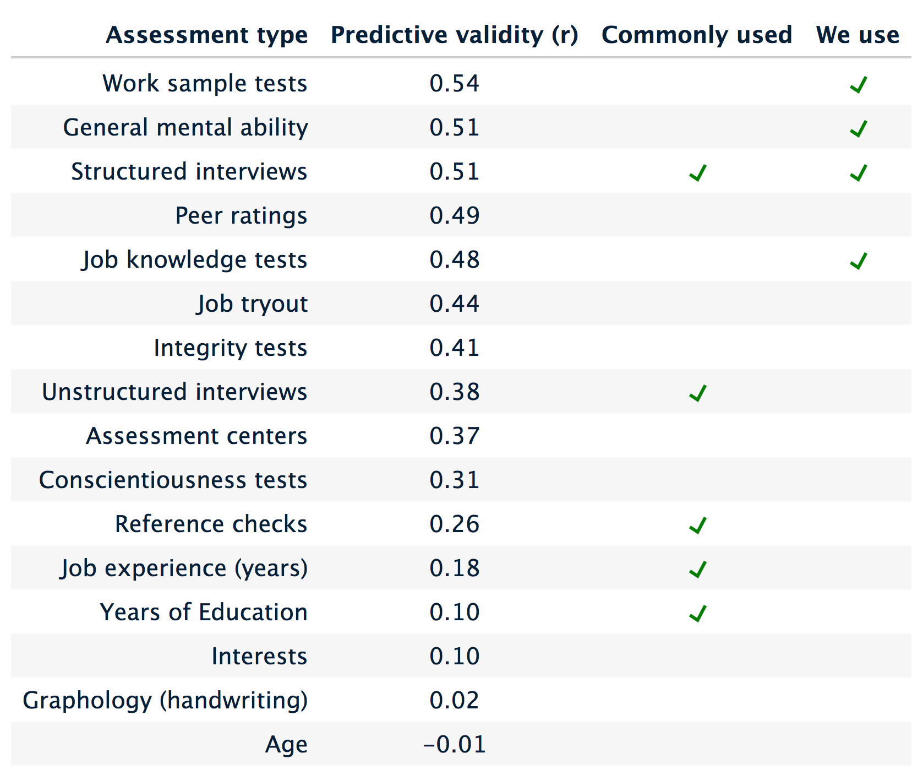Screen dimensions: 923x780
Task: Click We use checkmark for Structured interviews
Action: (x=858, y=172)
